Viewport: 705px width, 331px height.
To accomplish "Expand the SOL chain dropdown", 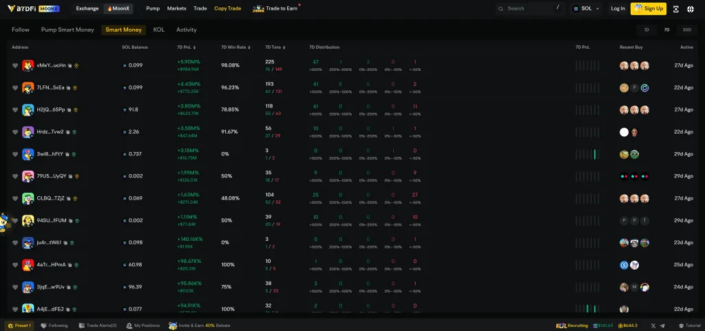I will coord(586,9).
